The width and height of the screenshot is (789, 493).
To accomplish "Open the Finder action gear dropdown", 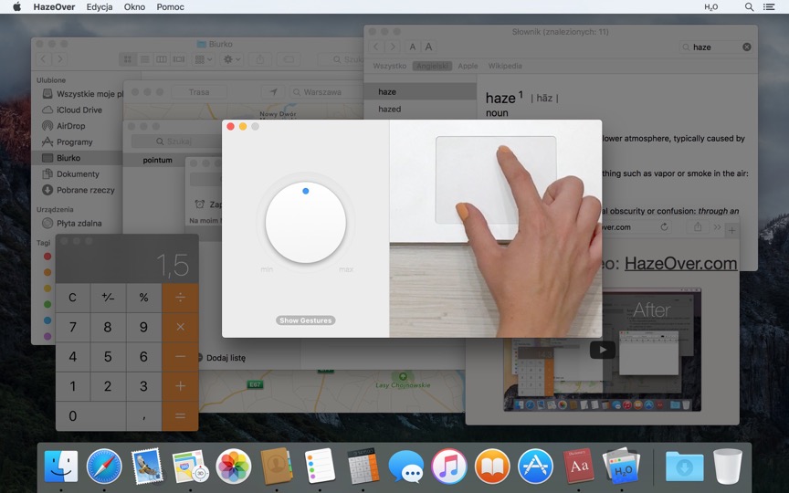I will (232, 59).
